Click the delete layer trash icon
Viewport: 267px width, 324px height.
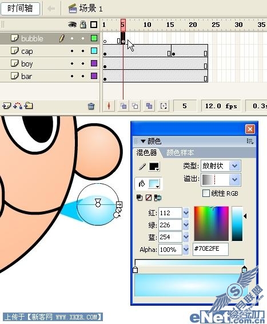pyautogui.click(x=91, y=106)
